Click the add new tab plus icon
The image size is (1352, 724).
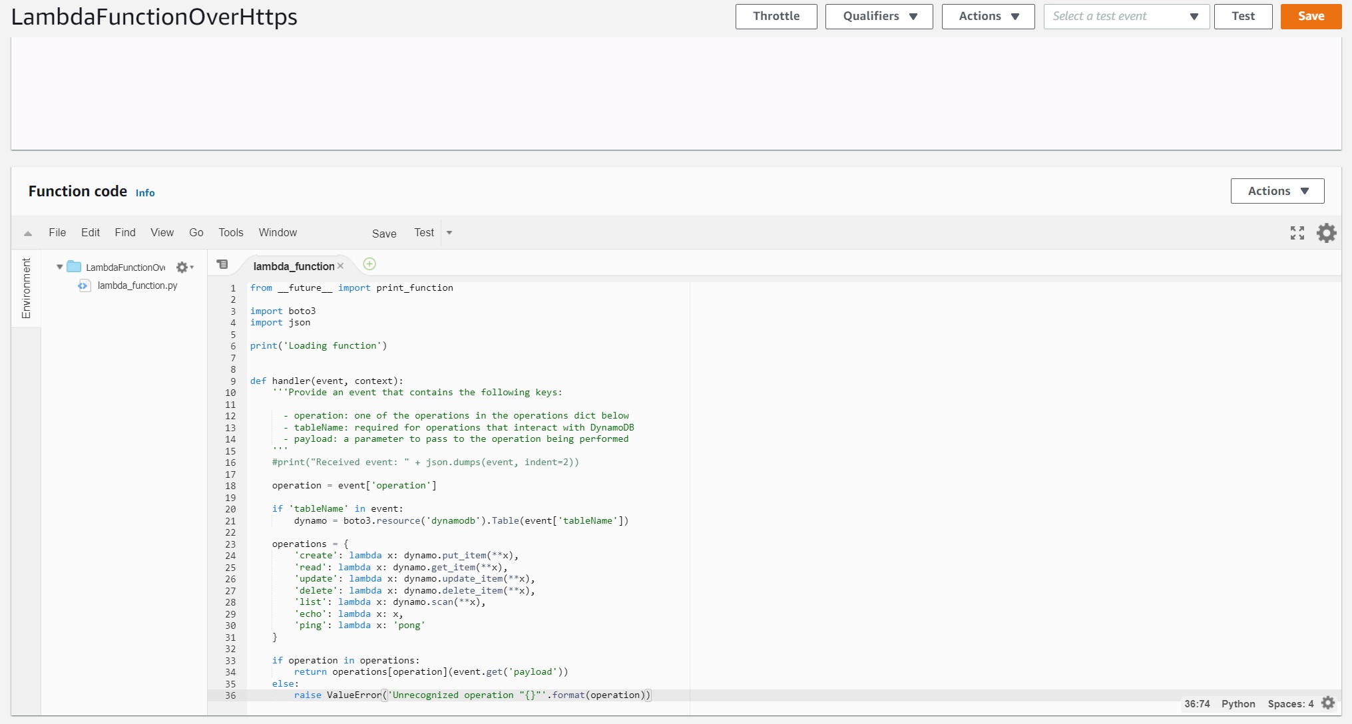pyautogui.click(x=369, y=265)
